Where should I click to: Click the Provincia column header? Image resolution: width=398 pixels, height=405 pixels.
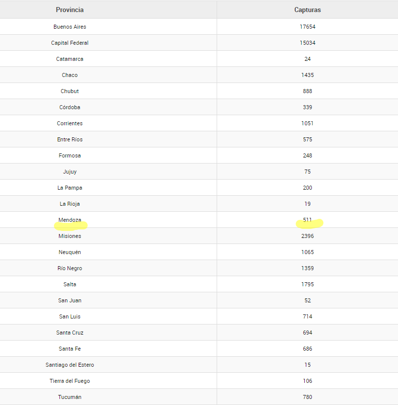point(70,10)
